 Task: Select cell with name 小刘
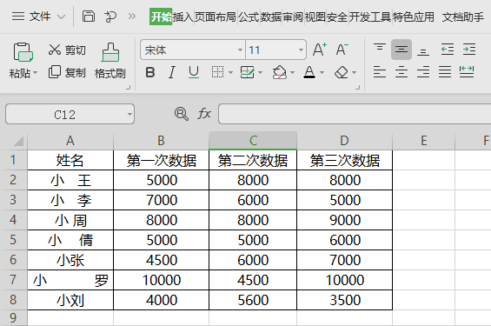[x=70, y=300]
